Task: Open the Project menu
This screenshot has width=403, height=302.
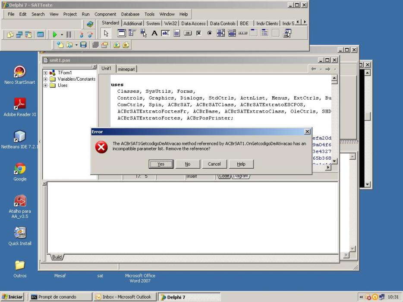Action: tap(70, 14)
